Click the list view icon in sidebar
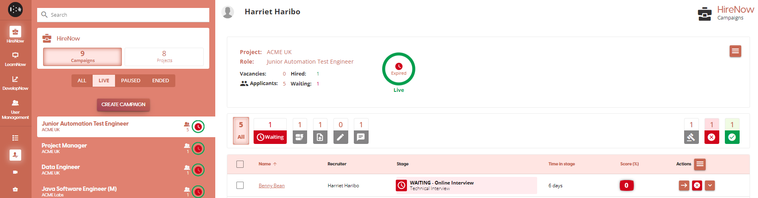The height and width of the screenshot is (198, 758). (15, 138)
